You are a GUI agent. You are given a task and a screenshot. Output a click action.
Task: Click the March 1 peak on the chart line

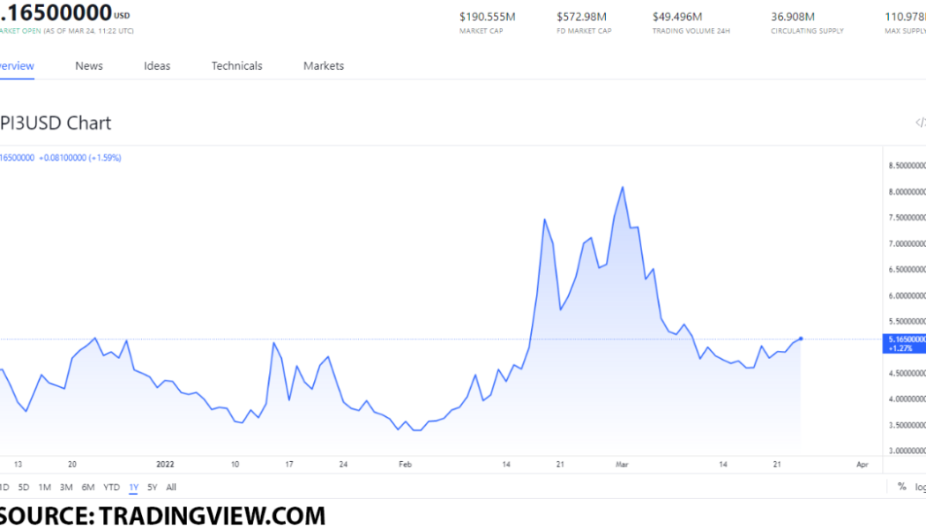[x=623, y=187]
